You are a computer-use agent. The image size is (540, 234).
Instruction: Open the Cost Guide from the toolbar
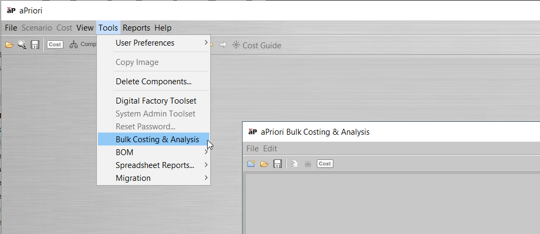click(257, 46)
